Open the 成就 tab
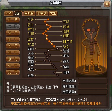Viewport: 112px width, 111px height. [53, 13]
